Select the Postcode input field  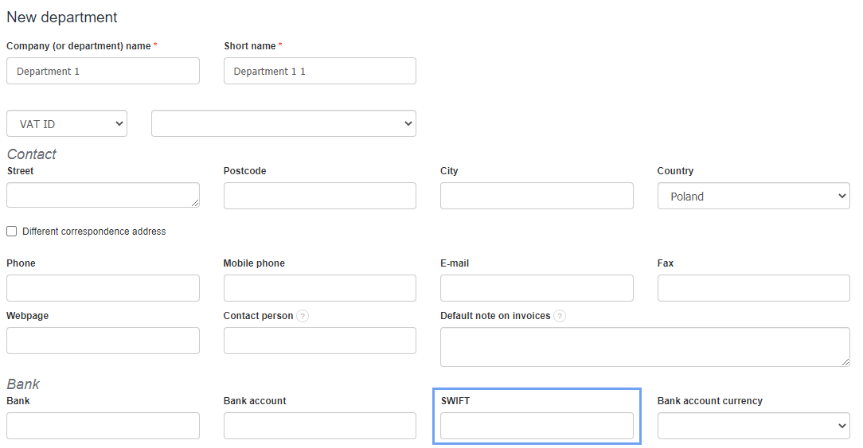click(319, 196)
